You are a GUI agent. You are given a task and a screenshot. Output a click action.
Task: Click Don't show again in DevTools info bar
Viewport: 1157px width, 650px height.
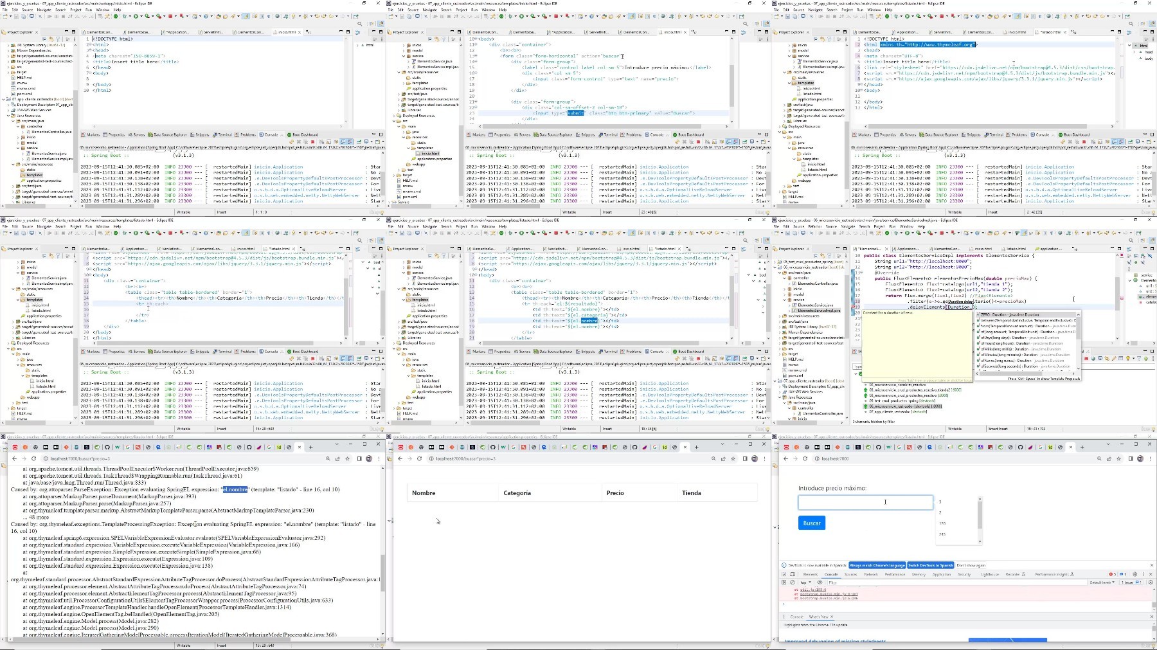click(x=971, y=565)
